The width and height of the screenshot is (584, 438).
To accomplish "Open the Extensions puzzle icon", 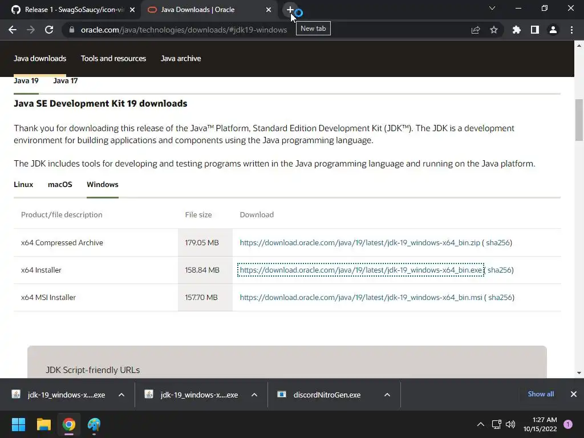I will click(516, 30).
